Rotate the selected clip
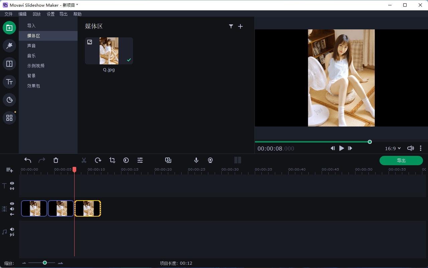The width and height of the screenshot is (428, 268). point(98,160)
